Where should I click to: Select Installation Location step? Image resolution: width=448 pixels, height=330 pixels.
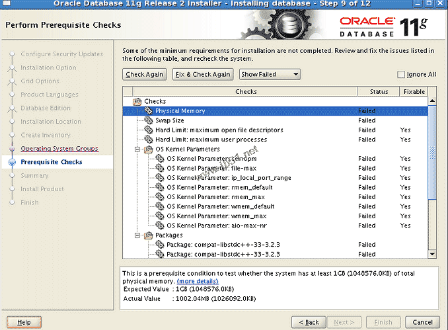click(51, 122)
